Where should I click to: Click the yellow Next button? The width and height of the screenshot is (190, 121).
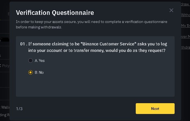(155, 109)
